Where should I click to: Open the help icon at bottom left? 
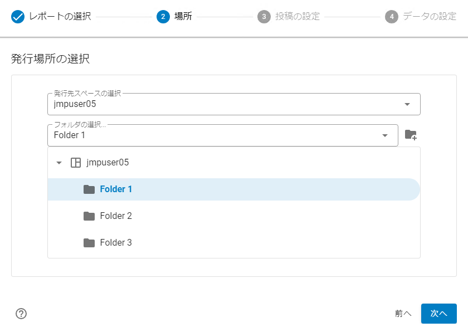click(x=21, y=314)
